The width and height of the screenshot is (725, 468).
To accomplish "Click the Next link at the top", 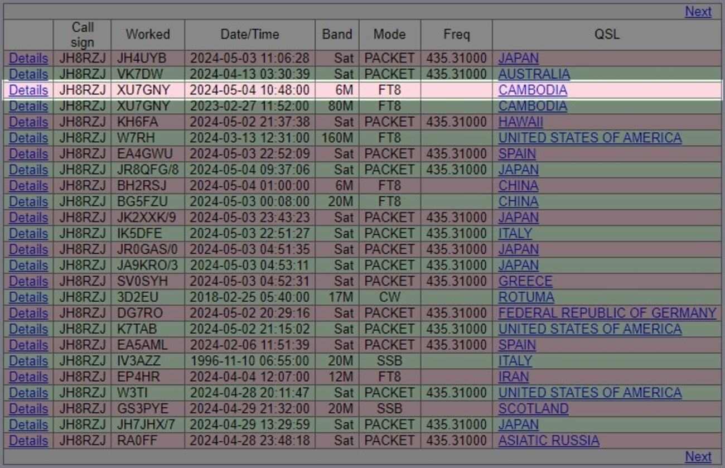I will tap(698, 12).
